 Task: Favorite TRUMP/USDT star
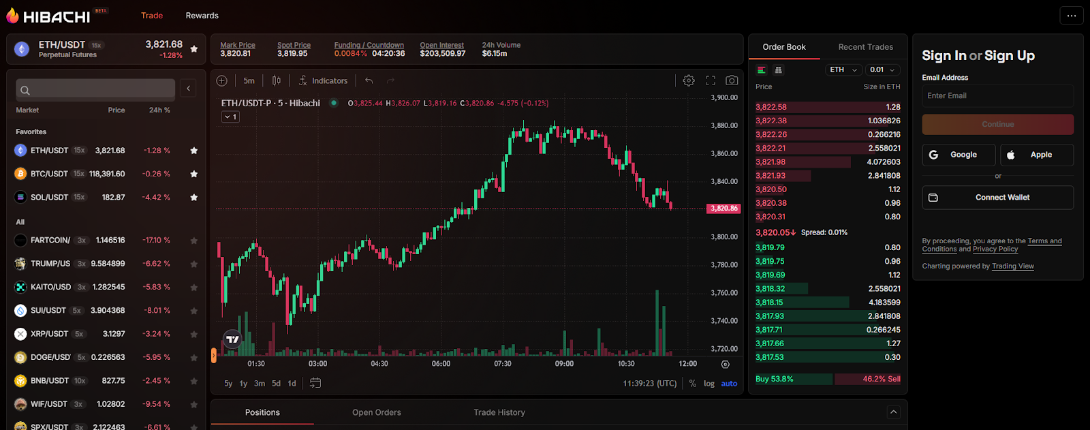pyautogui.click(x=194, y=264)
